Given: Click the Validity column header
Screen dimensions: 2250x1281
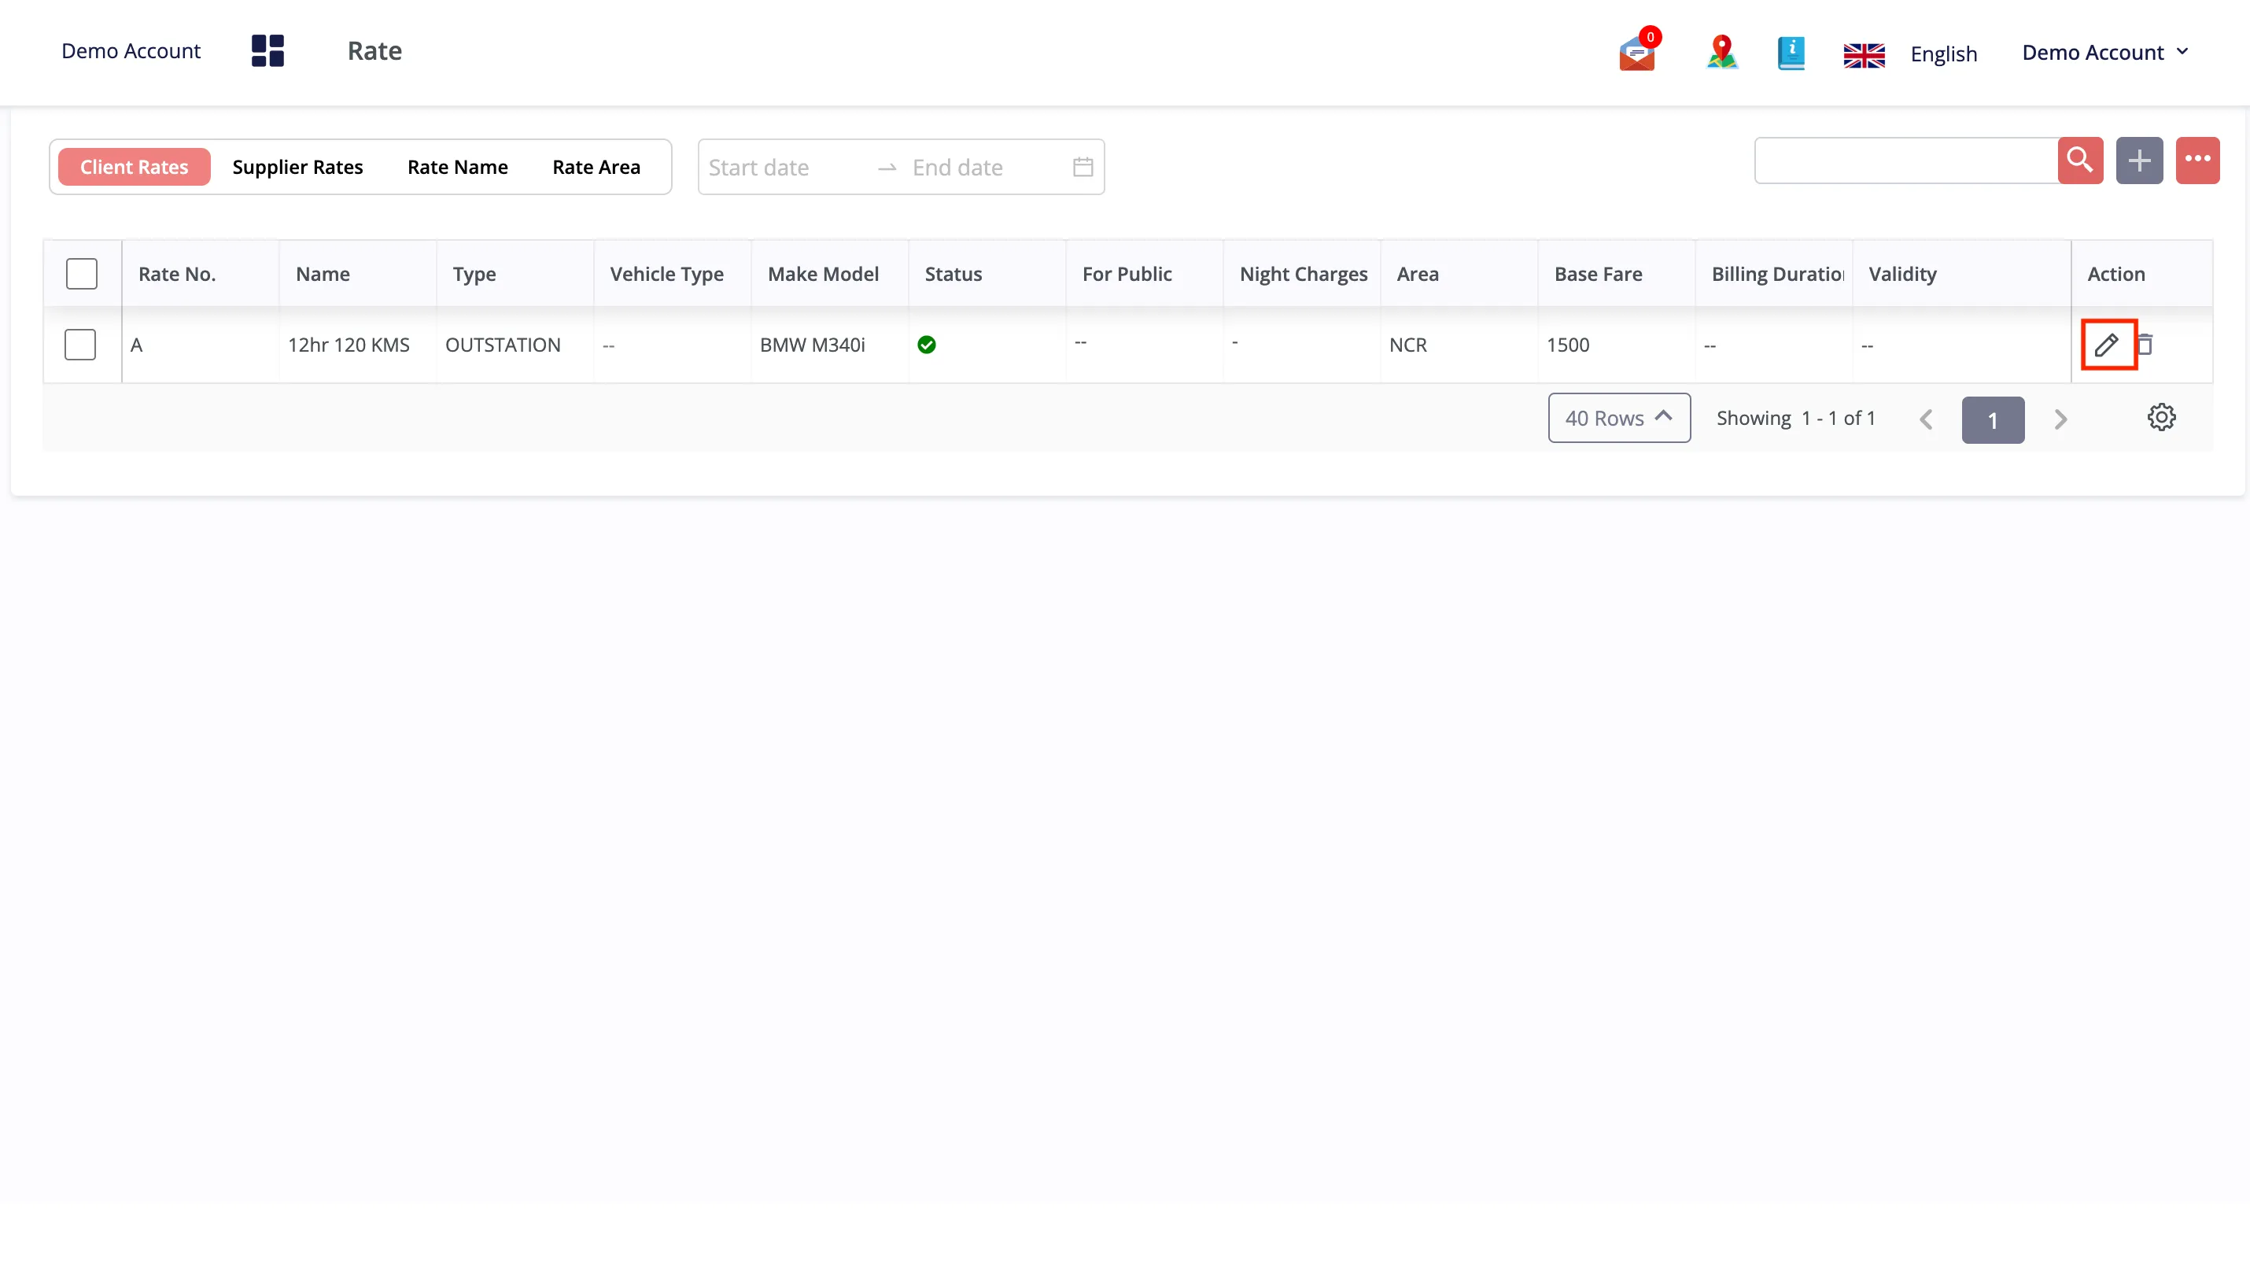Looking at the screenshot, I should pos(1961,274).
